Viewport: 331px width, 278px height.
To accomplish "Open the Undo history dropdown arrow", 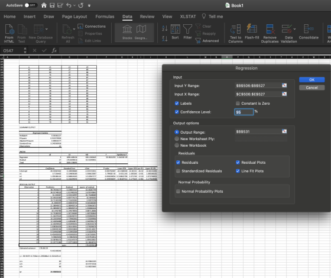I will click(74, 5).
